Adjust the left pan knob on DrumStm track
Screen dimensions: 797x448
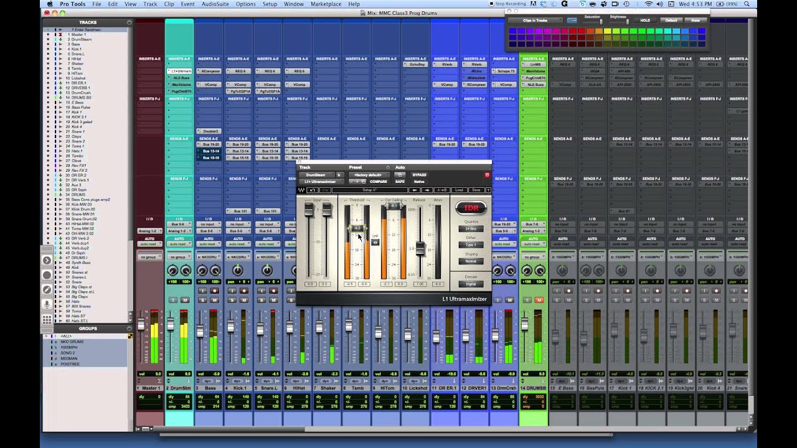(173, 271)
